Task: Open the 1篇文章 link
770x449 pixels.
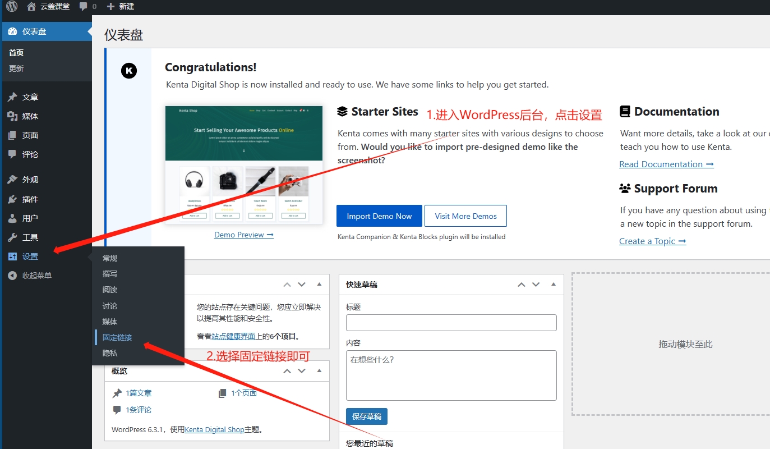Action: (x=139, y=393)
